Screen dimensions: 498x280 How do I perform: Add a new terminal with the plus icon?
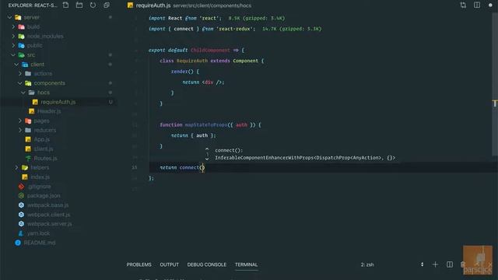[x=435, y=264]
